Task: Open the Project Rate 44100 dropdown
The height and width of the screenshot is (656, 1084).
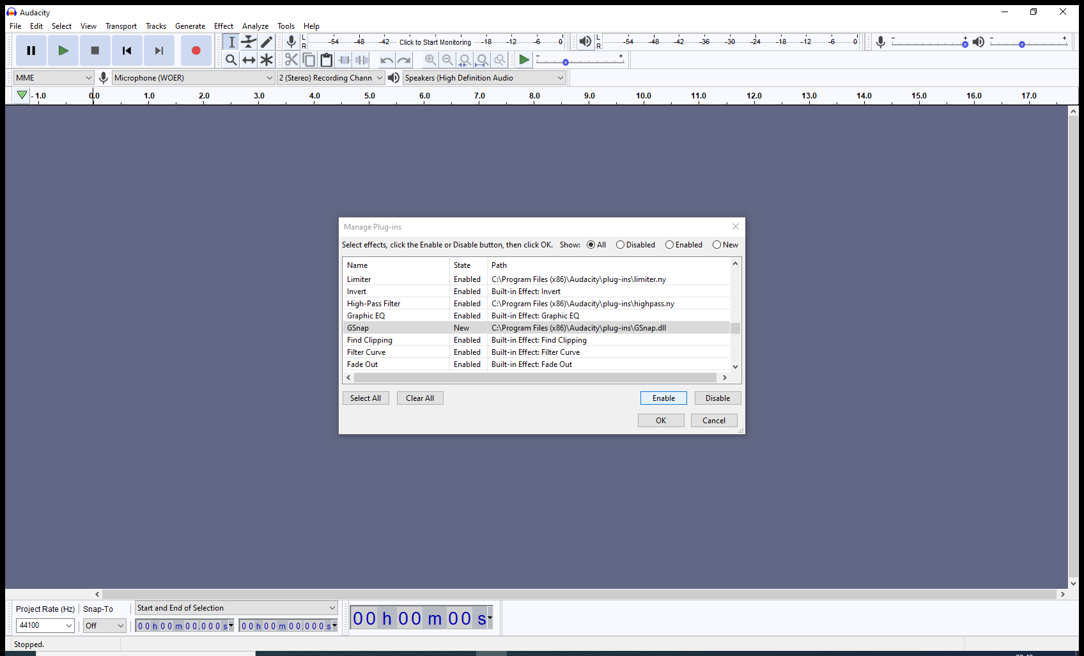Action: [x=45, y=626]
